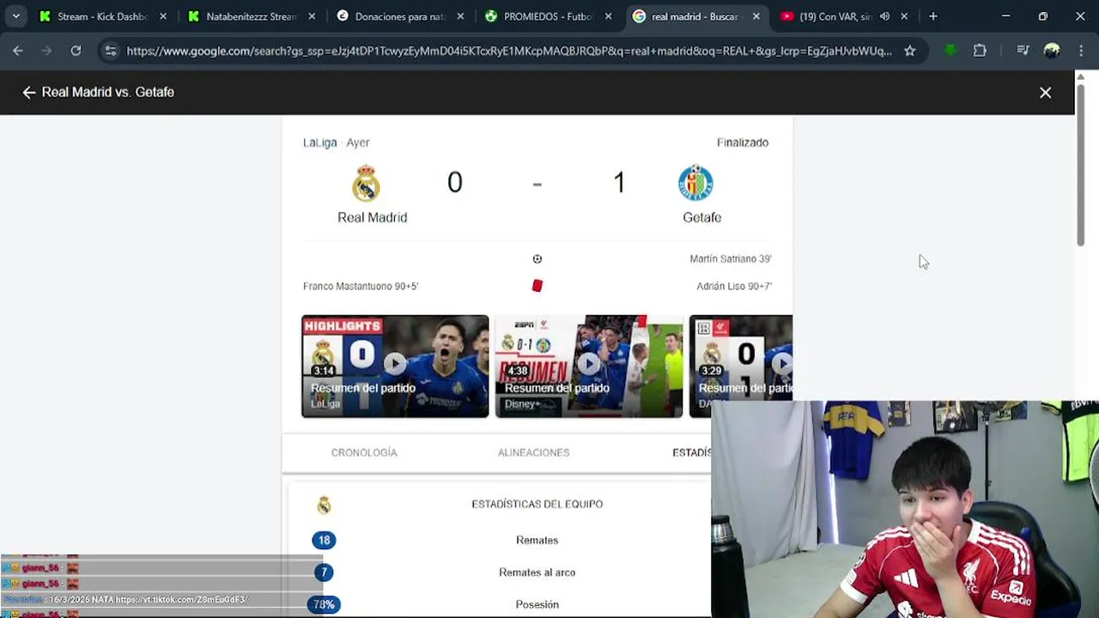Open a new browser tab
The width and height of the screenshot is (1099, 618).
(933, 16)
